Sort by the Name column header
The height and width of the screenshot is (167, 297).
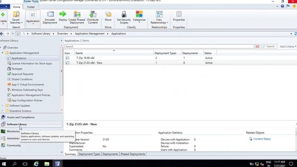click(114, 53)
